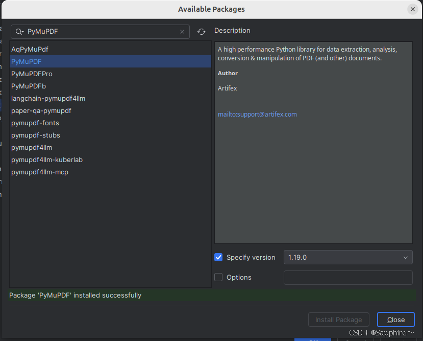Select the PyMuPDFb package
Image resolution: width=423 pixels, height=341 pixels.
110,86
